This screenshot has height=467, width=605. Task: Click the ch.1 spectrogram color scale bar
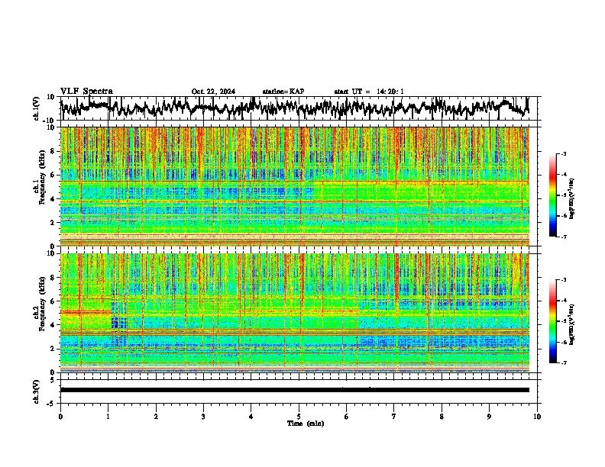(x=552, y=195)
